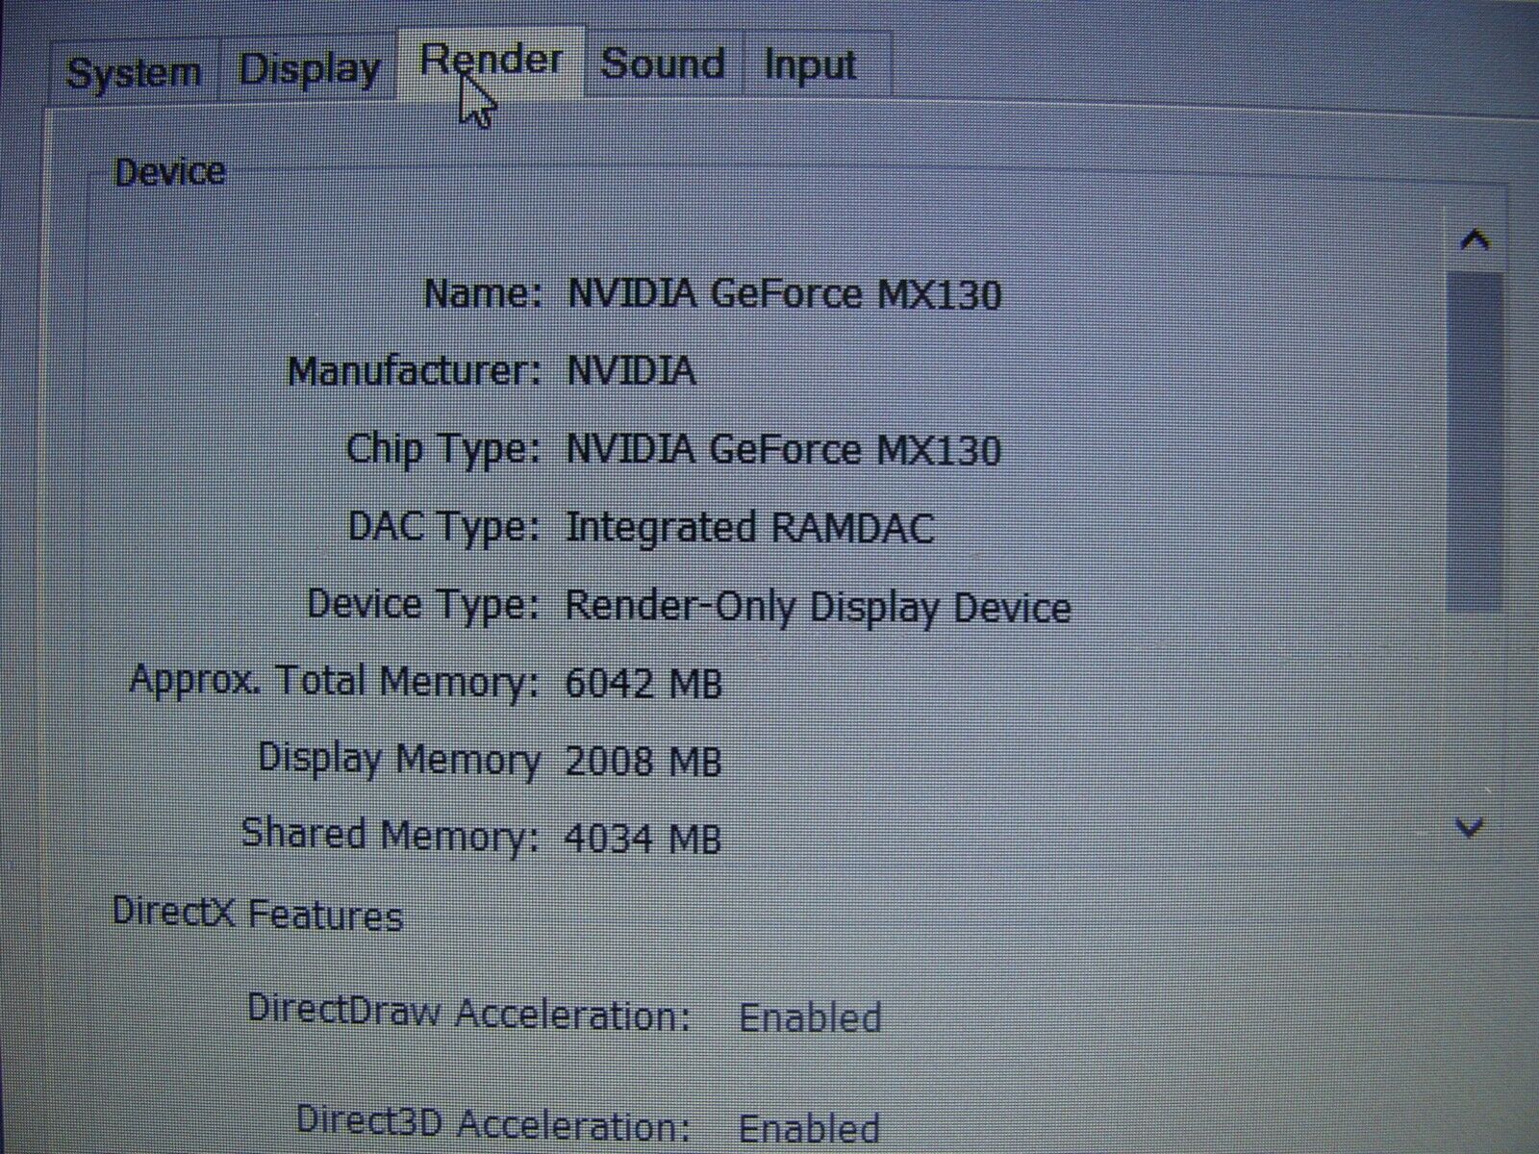The width and height of the screenshot is (1539, 1154).
Task: Click the Display Memory label
Action: coord(399,759)
